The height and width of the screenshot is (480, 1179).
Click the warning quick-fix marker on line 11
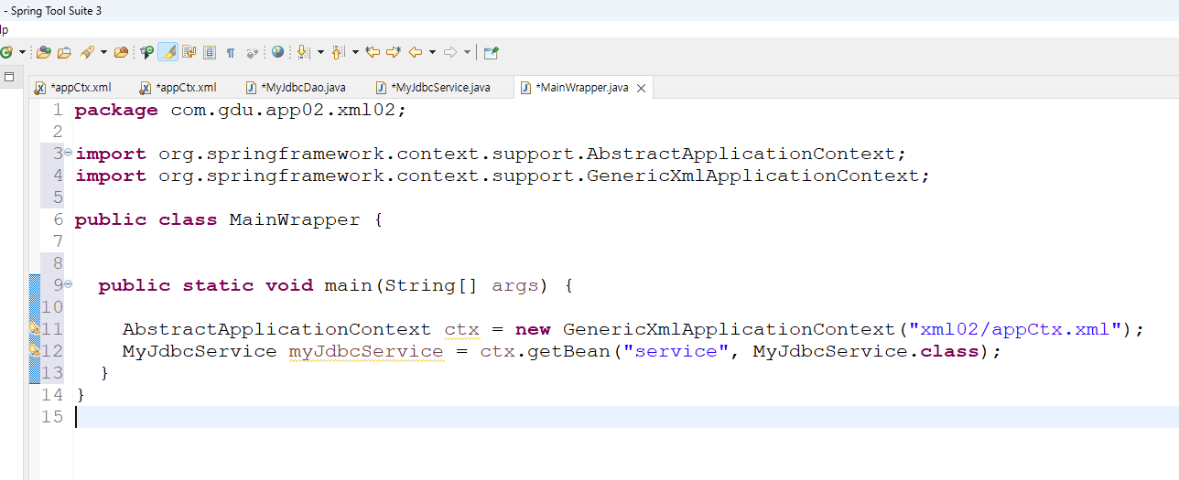(34, 329)
